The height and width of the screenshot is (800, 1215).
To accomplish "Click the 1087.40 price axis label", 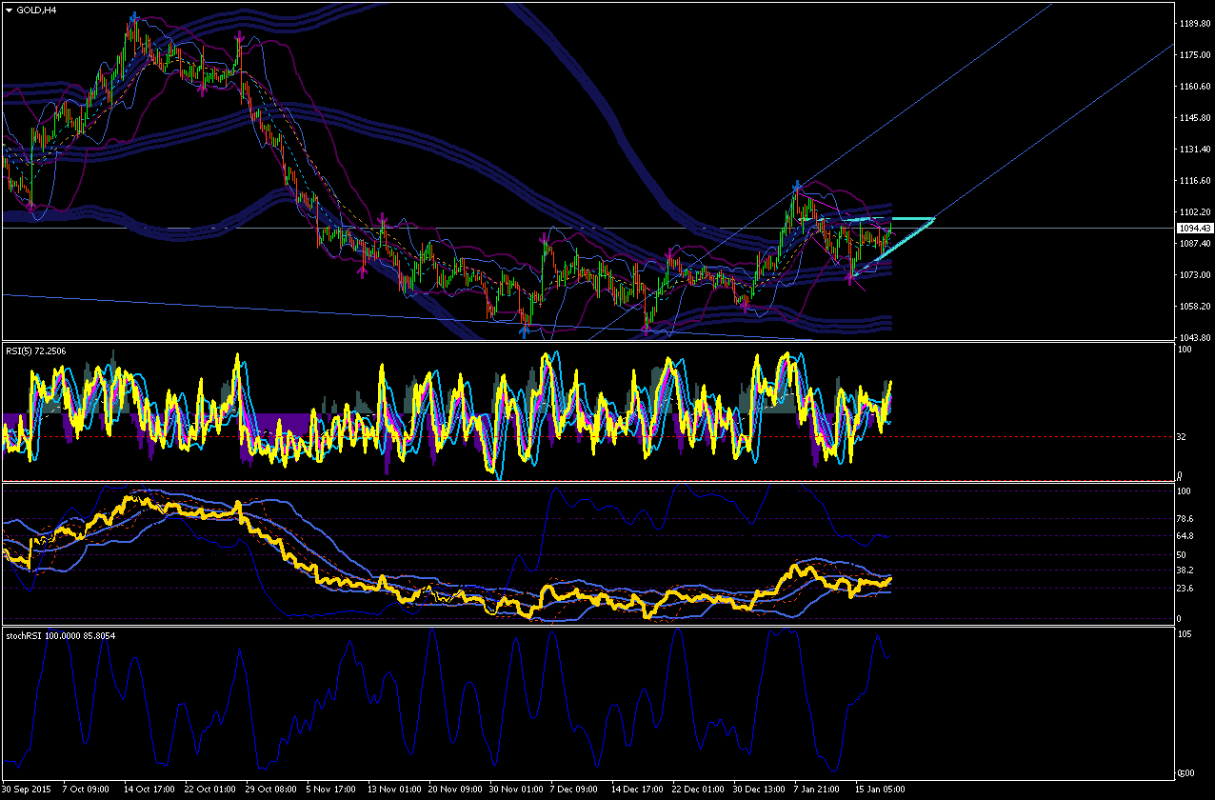I will (x=1194, y=244).
